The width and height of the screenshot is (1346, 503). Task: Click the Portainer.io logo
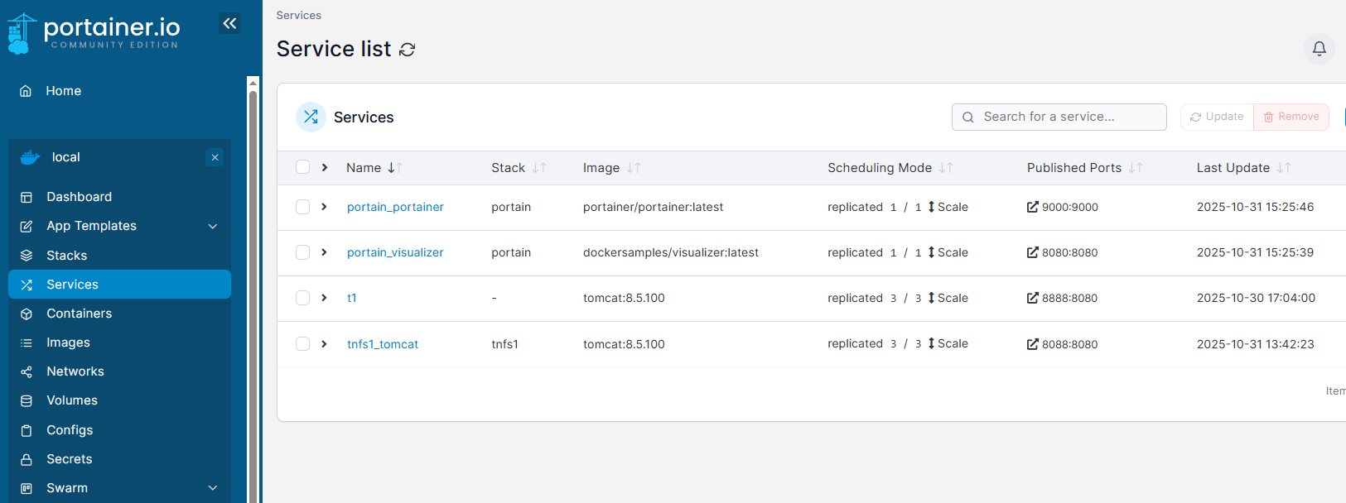(94, 33)
